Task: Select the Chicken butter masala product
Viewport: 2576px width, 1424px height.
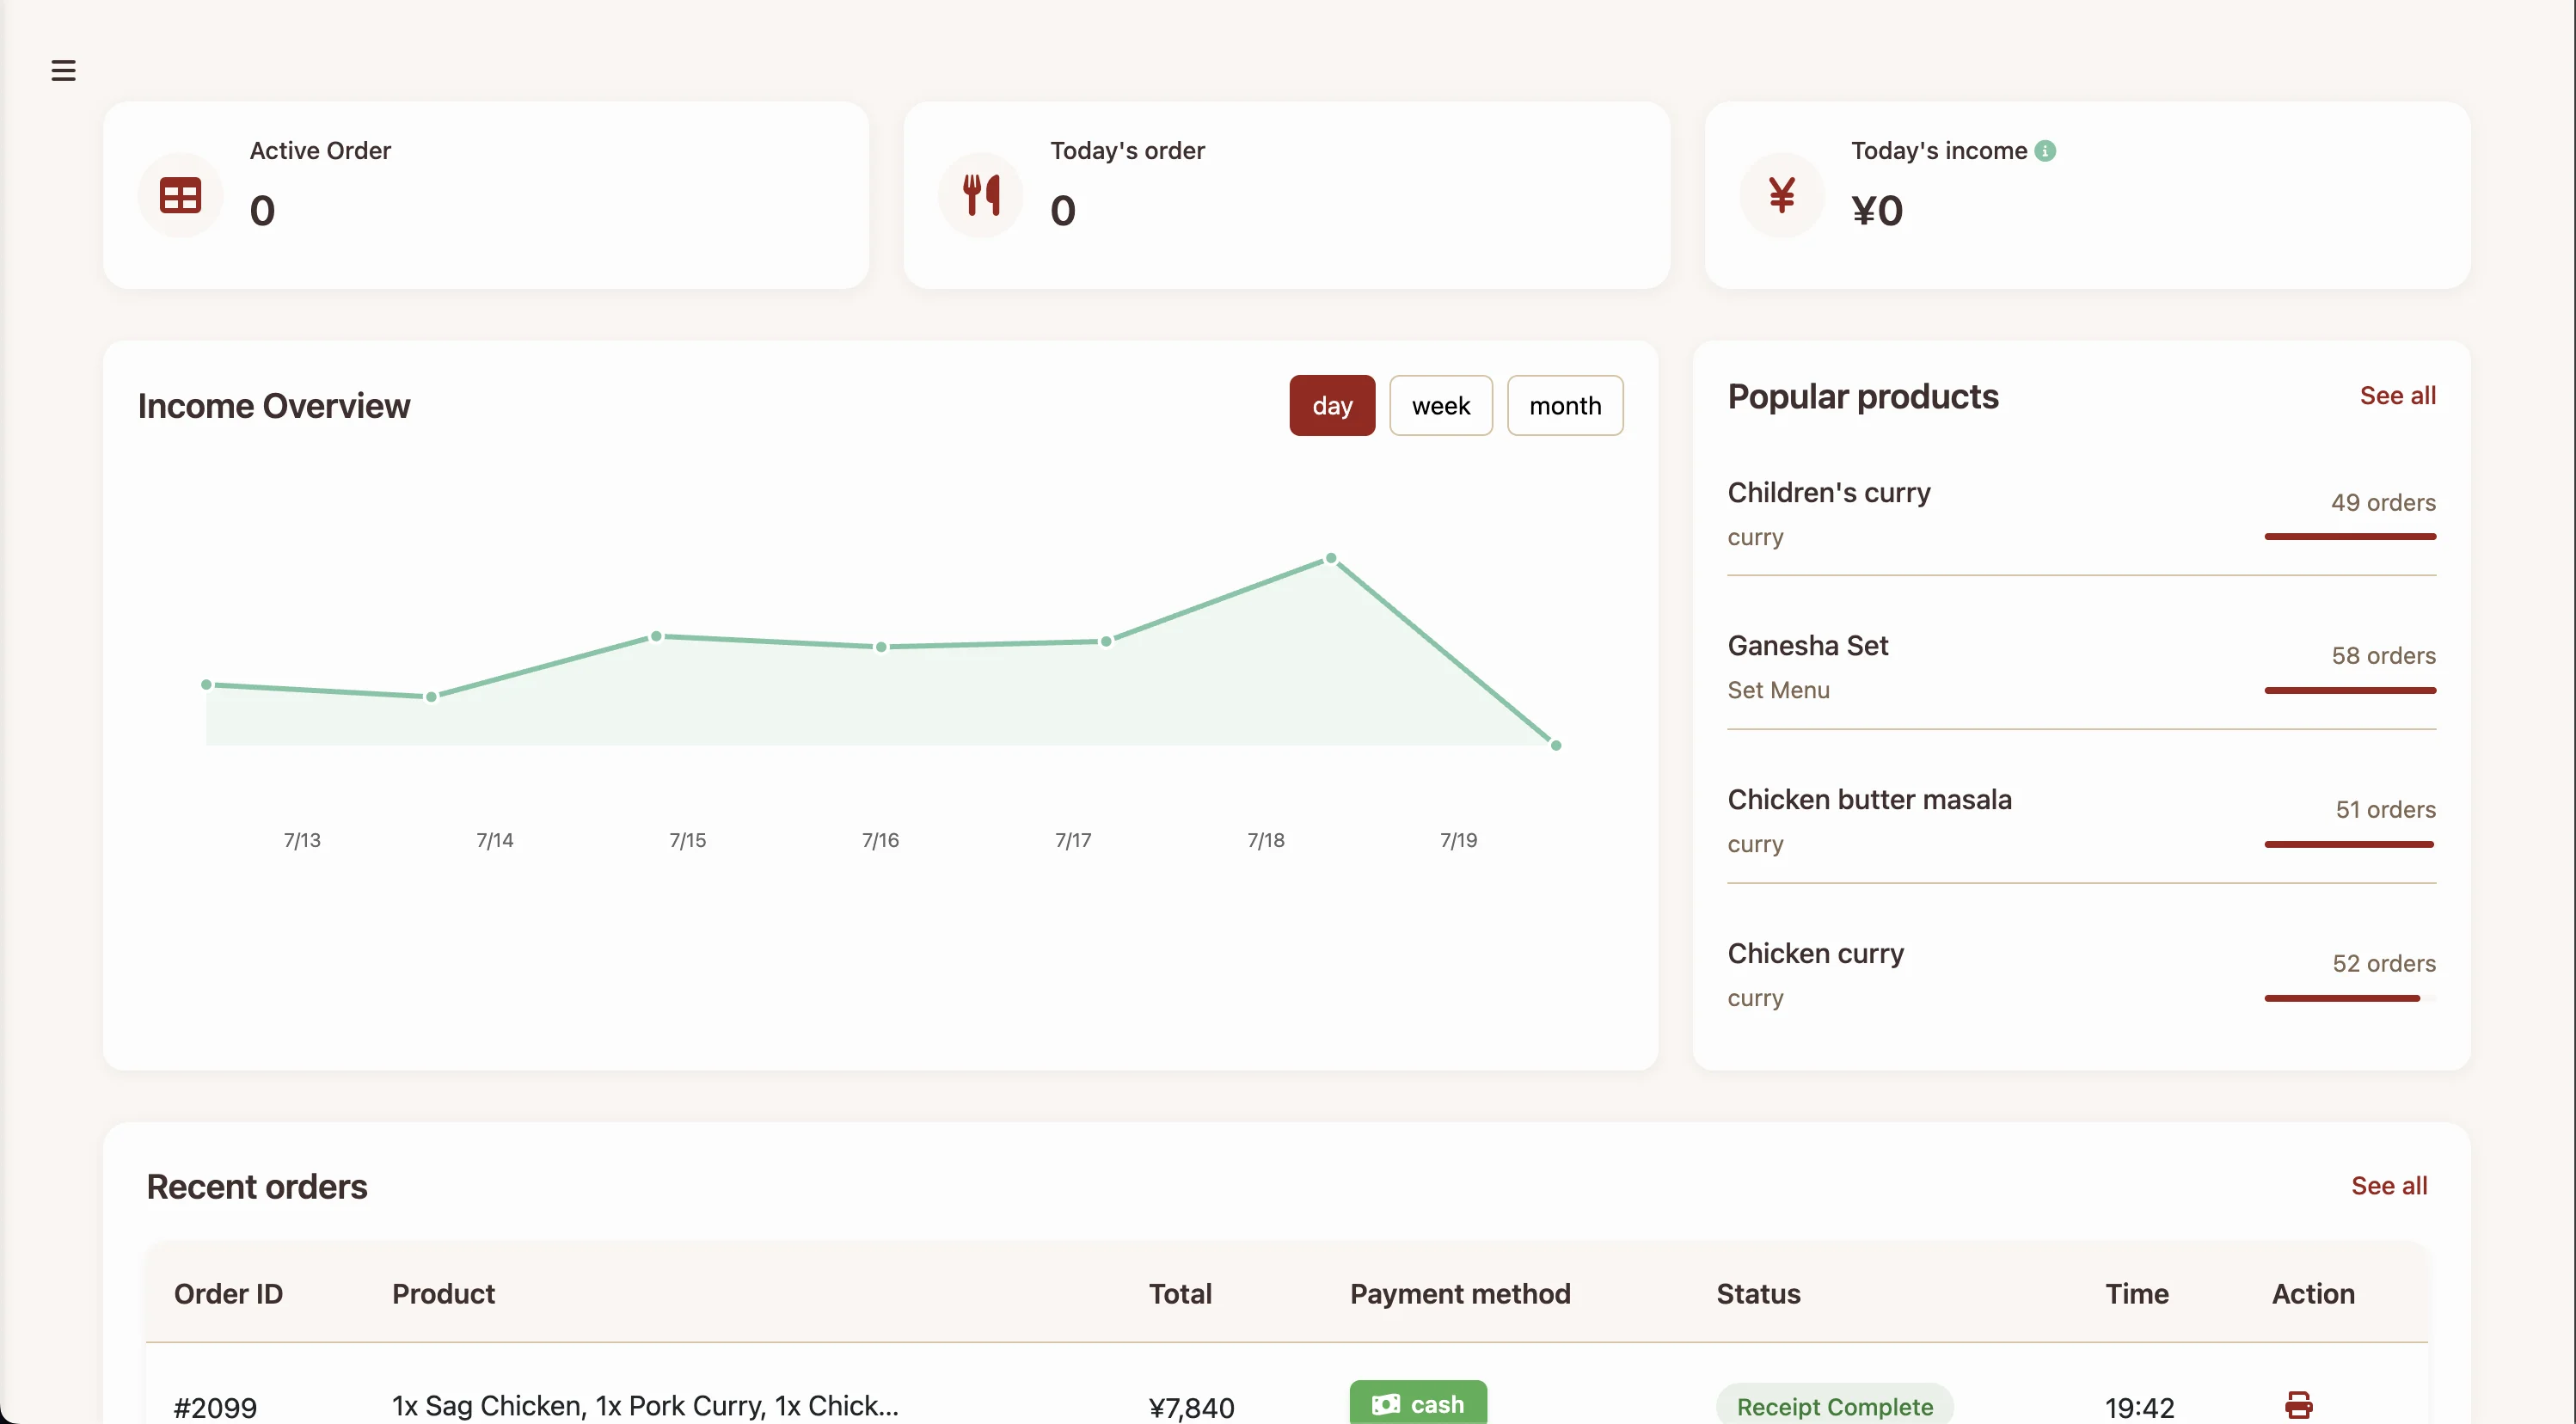Action: pyautogui.click(x=1870, y=800)
